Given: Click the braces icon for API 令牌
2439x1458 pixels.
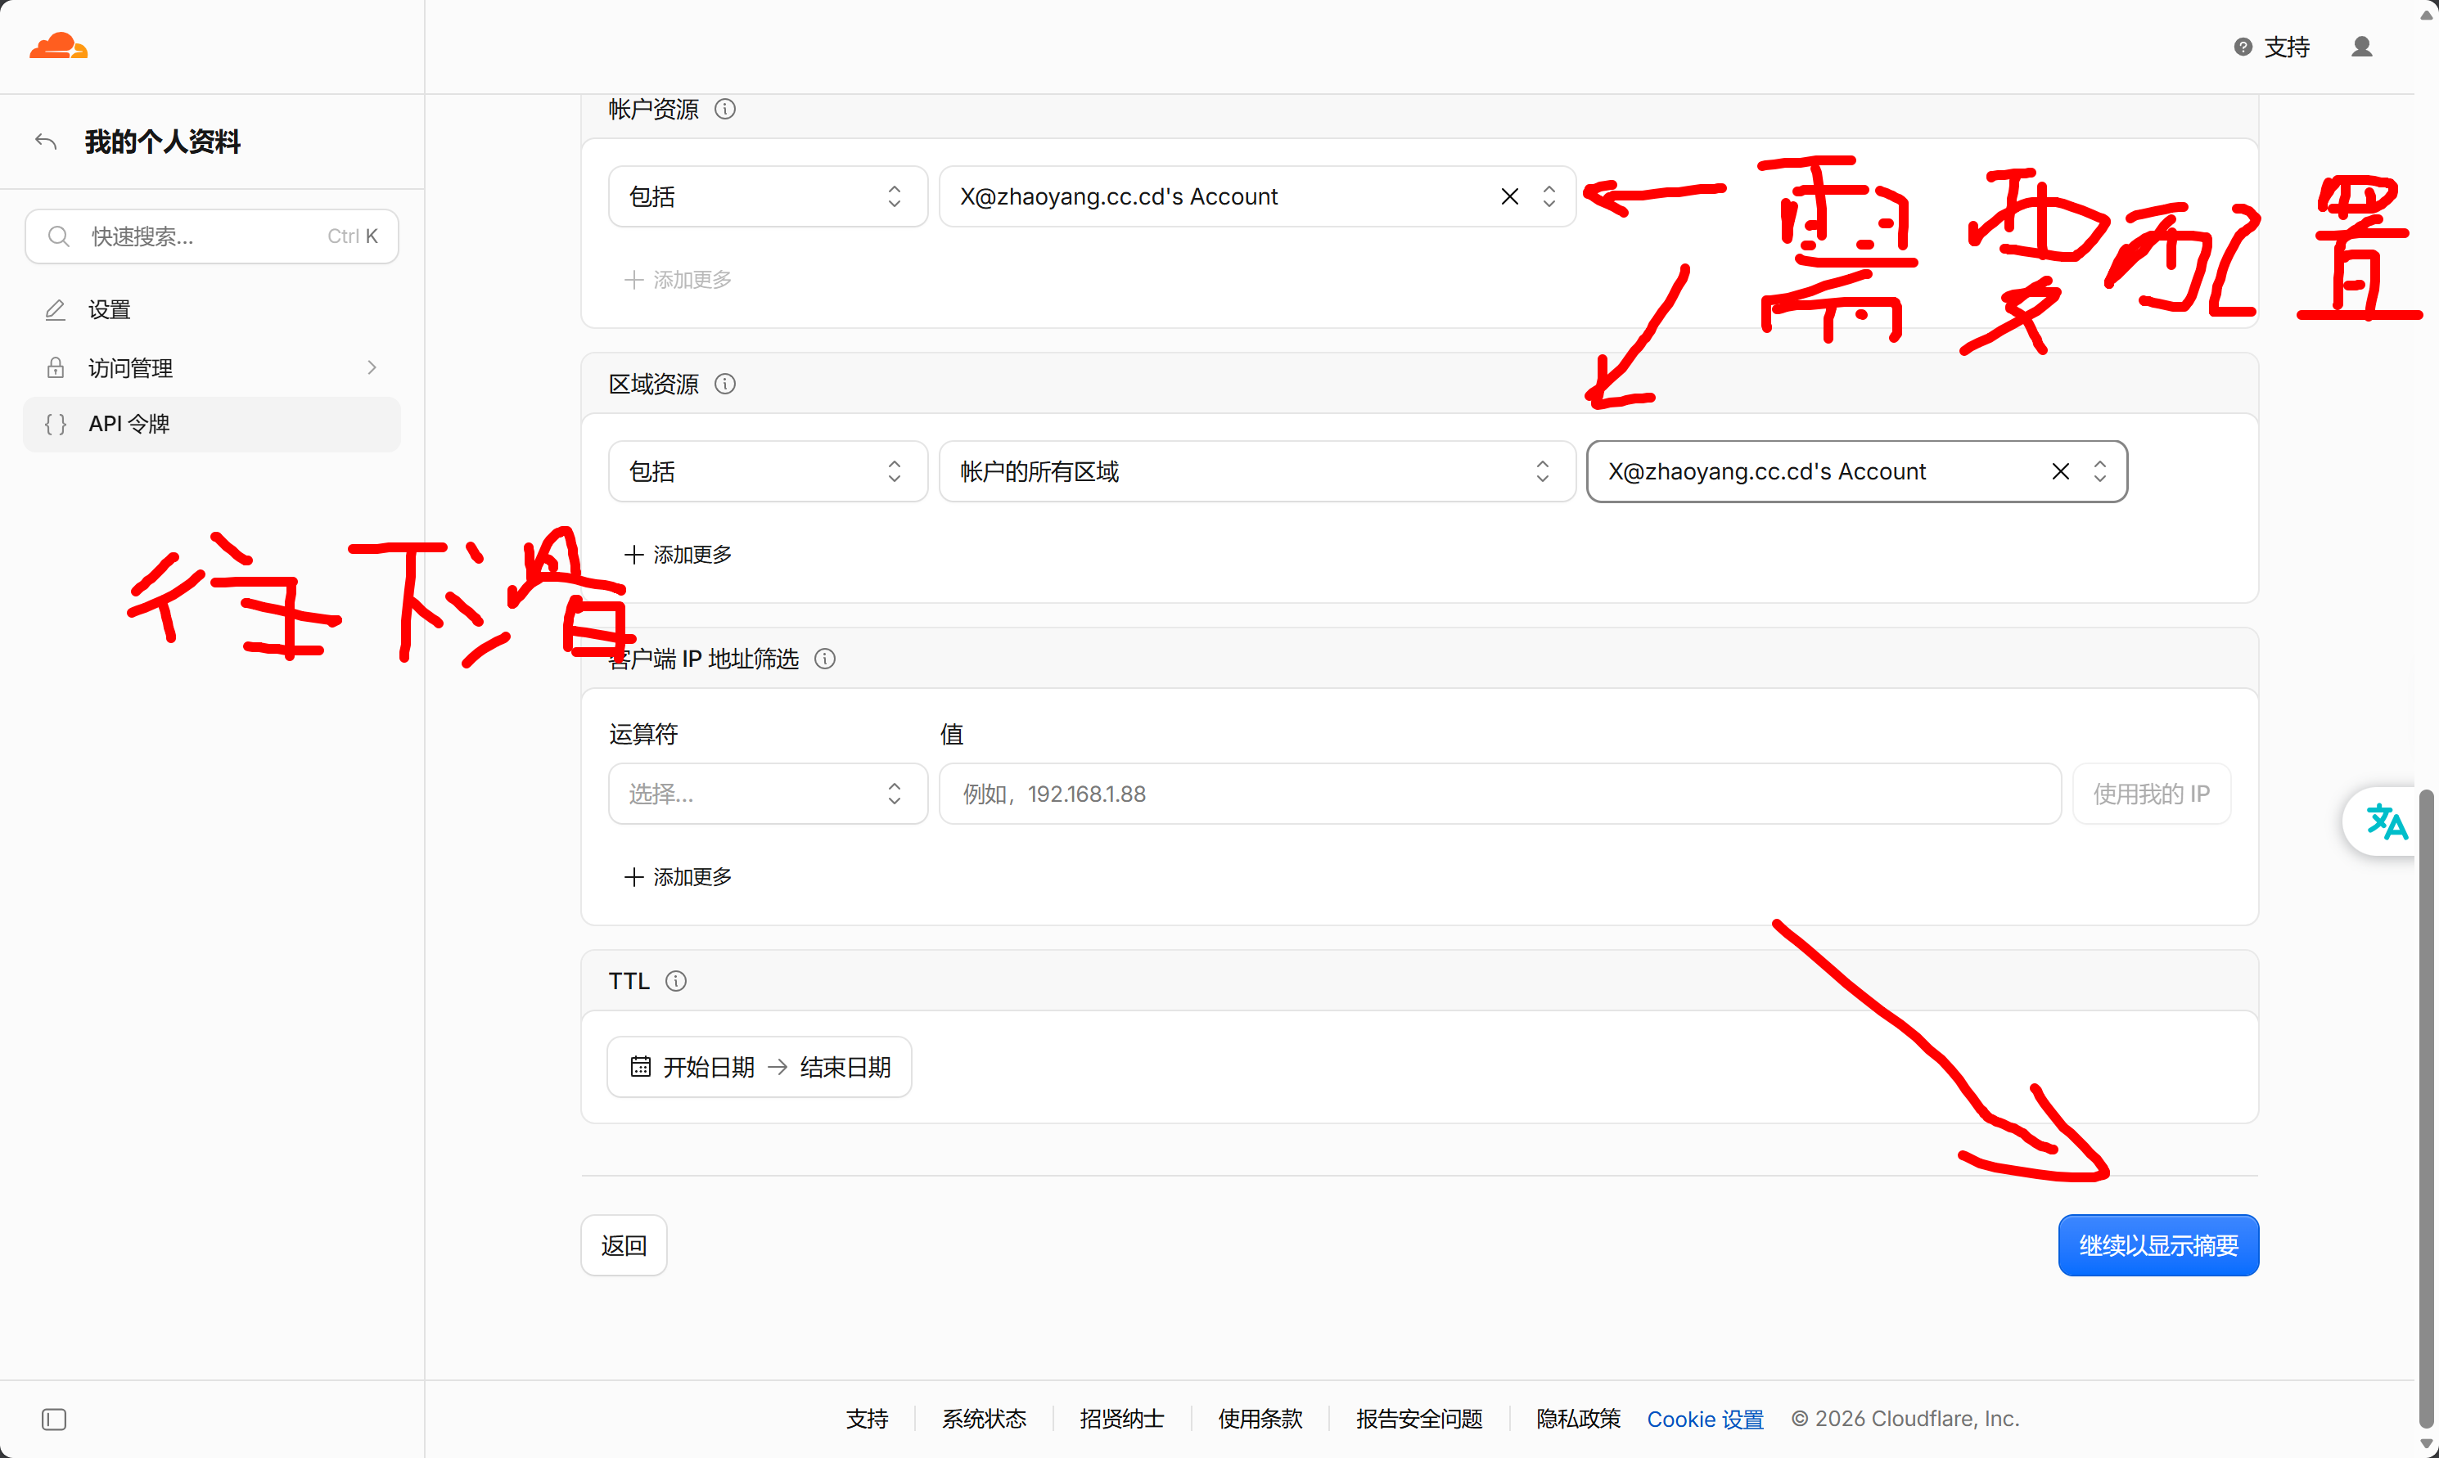Looking at the screenshot, I should click(x=55, y=424).
